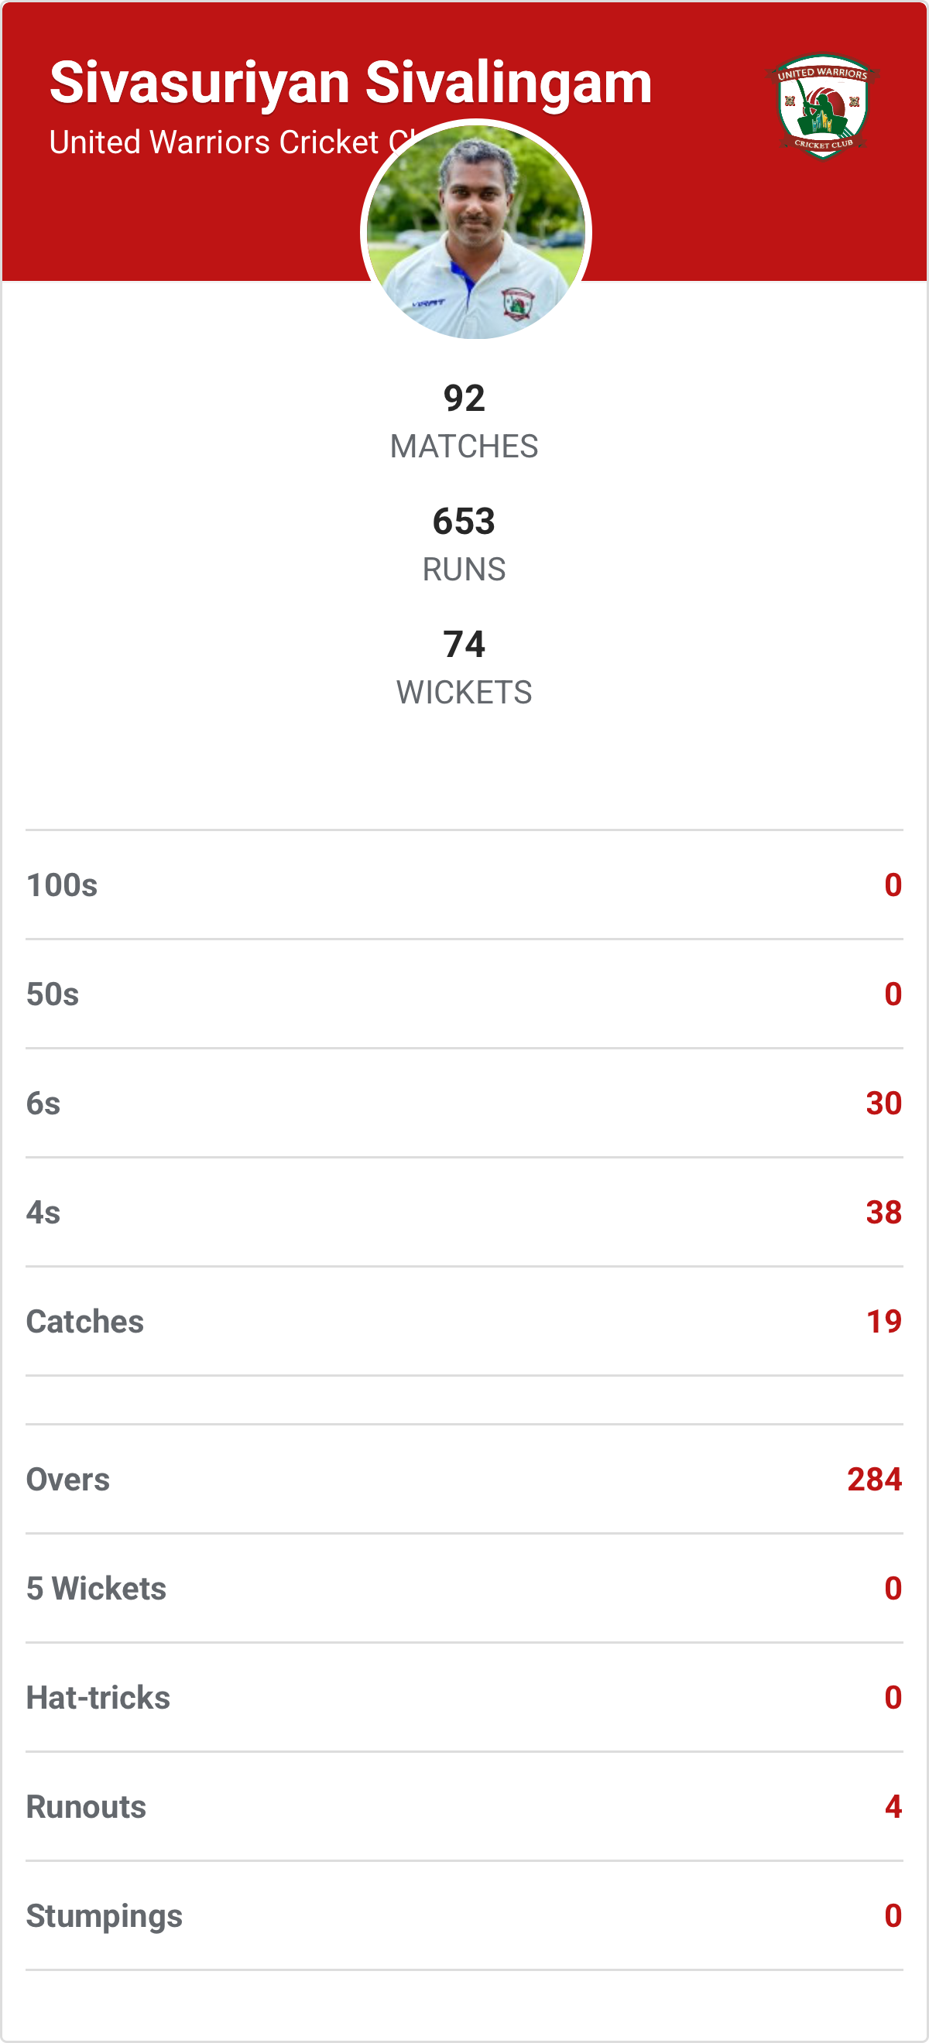
Task: Click the Runouts value of 4
Action: 893,1808
